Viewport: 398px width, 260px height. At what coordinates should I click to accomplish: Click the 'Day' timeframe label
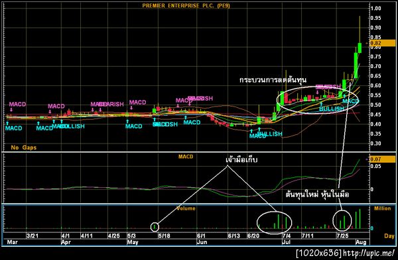coord(389,236)
